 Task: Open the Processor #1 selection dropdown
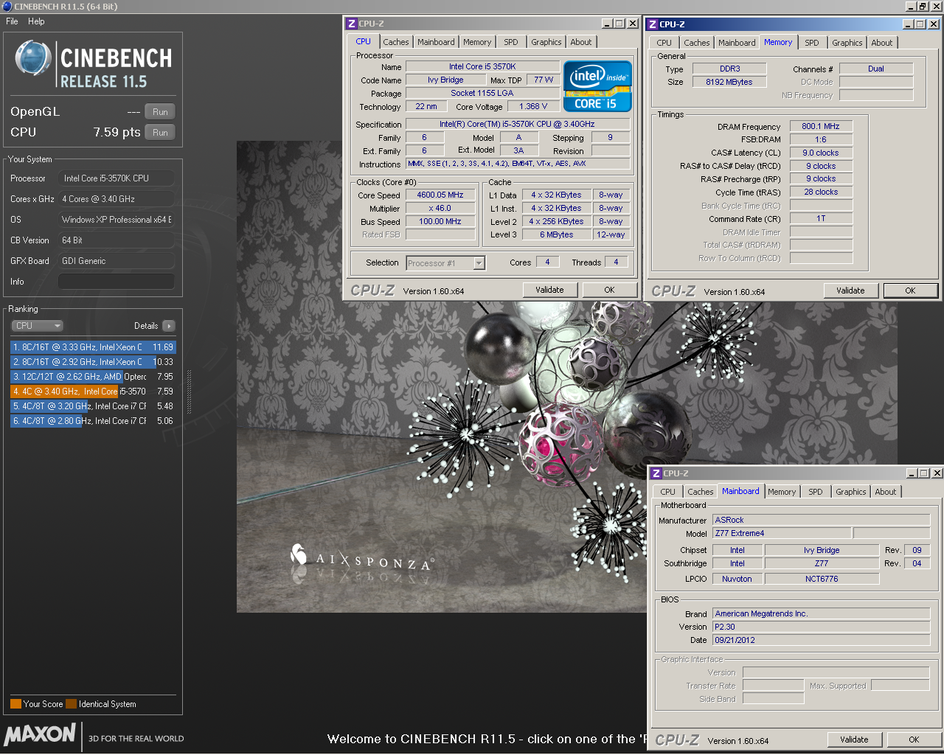[x=445, y=263]
